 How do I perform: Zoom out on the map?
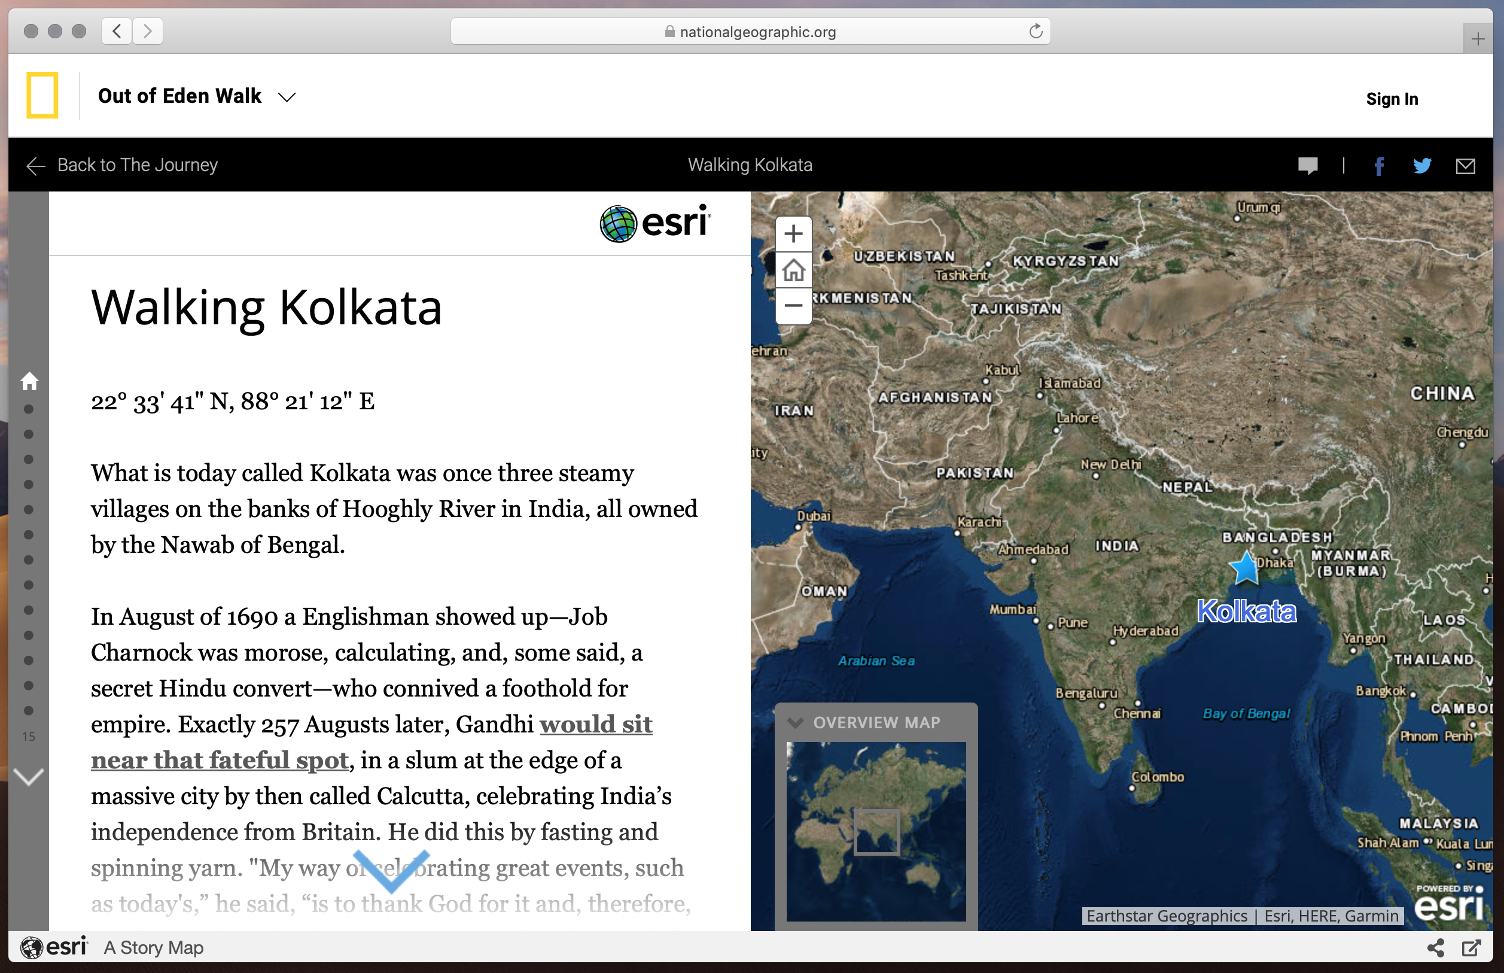[793, 306]
